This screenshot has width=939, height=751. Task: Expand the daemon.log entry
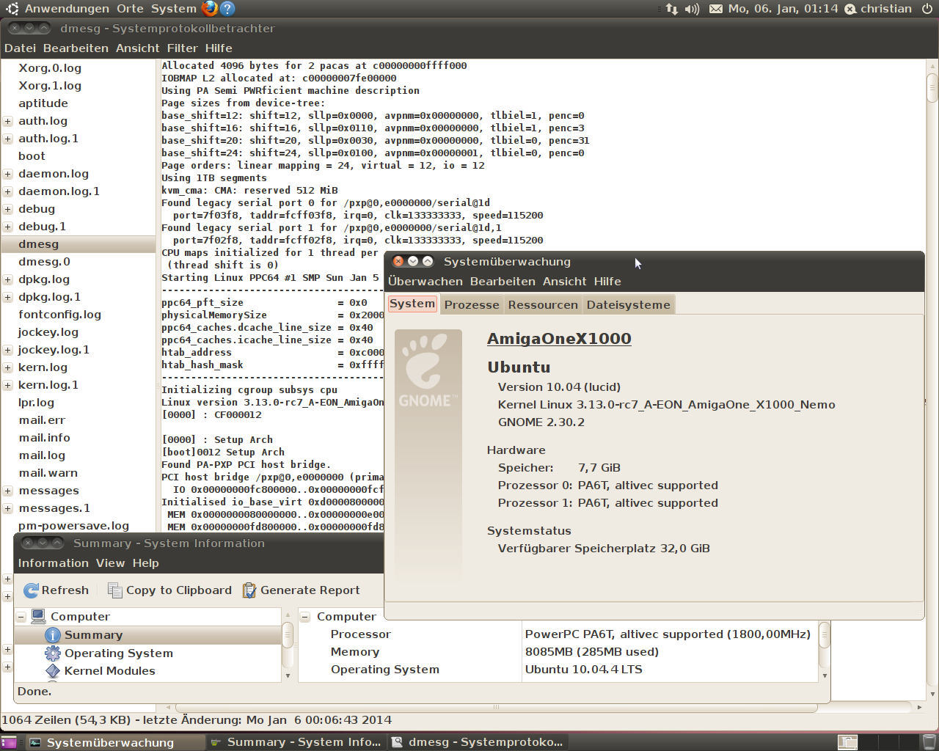click(7, 174)
